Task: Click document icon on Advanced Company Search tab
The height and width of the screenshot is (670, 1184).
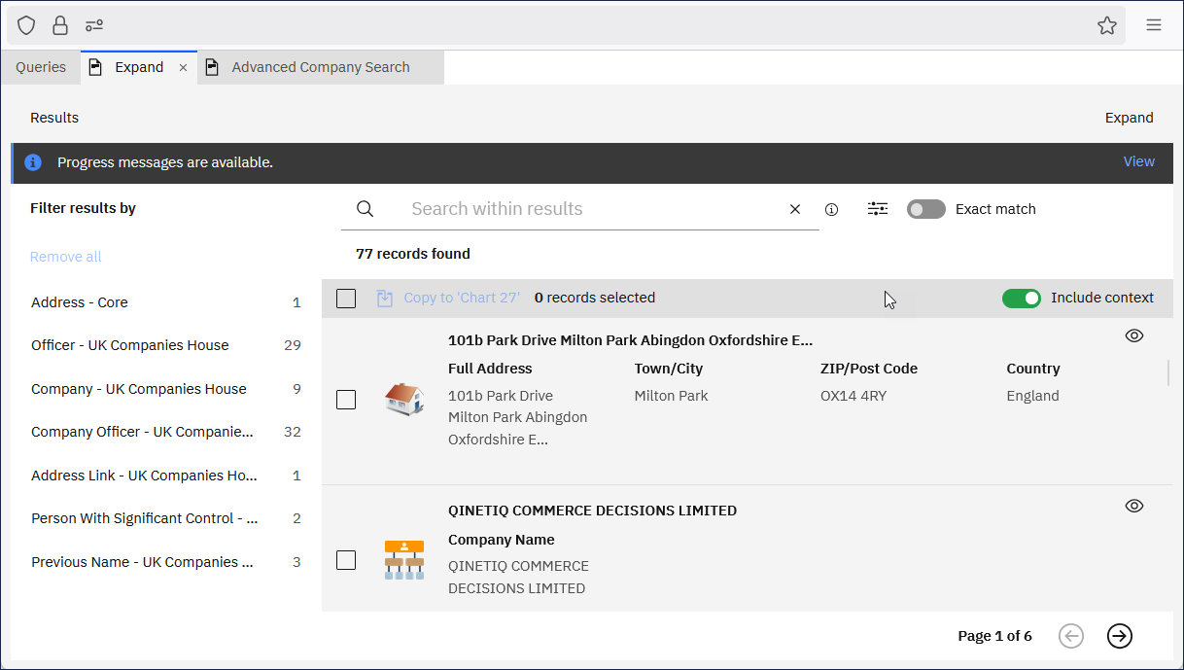Action: coord(212,67)
